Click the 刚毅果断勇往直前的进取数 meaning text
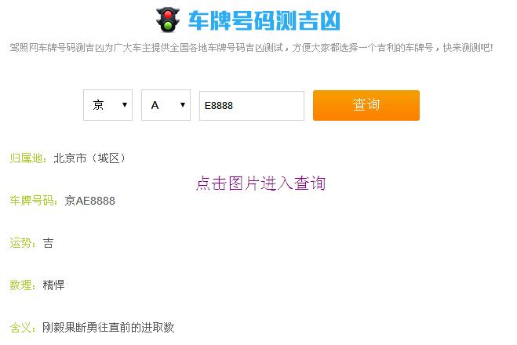 click(x=108, y=328)
